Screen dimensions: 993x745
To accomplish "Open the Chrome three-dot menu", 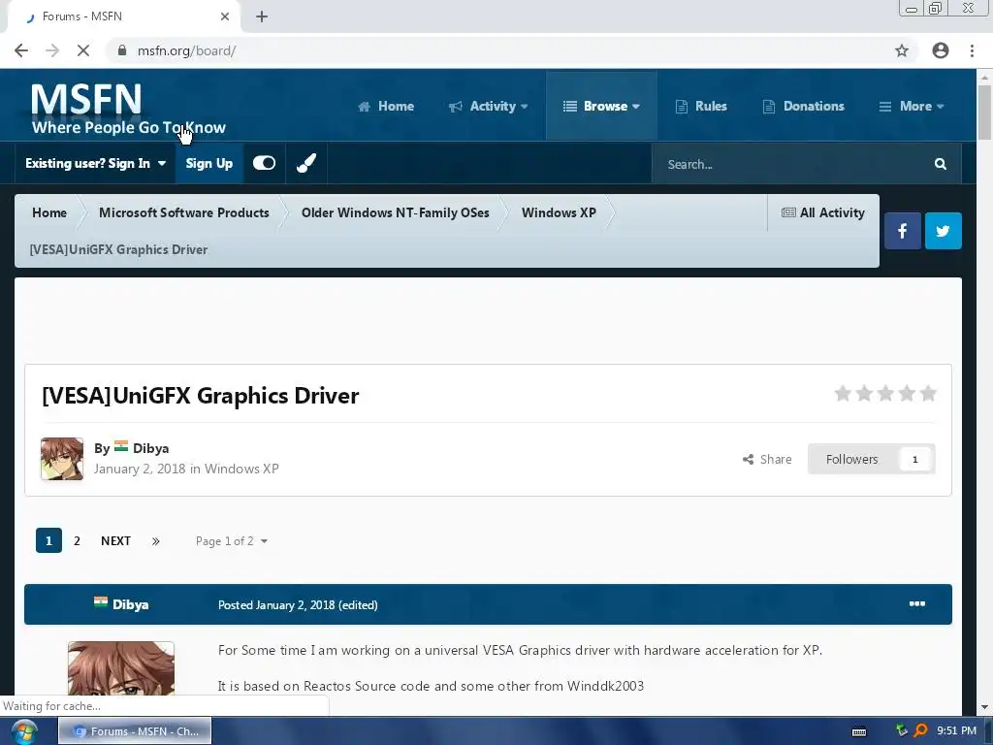I will [x=972, y=50].
